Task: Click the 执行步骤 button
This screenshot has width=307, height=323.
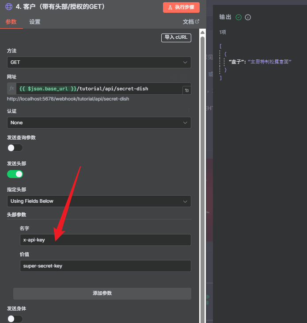Action: [181, 7]
